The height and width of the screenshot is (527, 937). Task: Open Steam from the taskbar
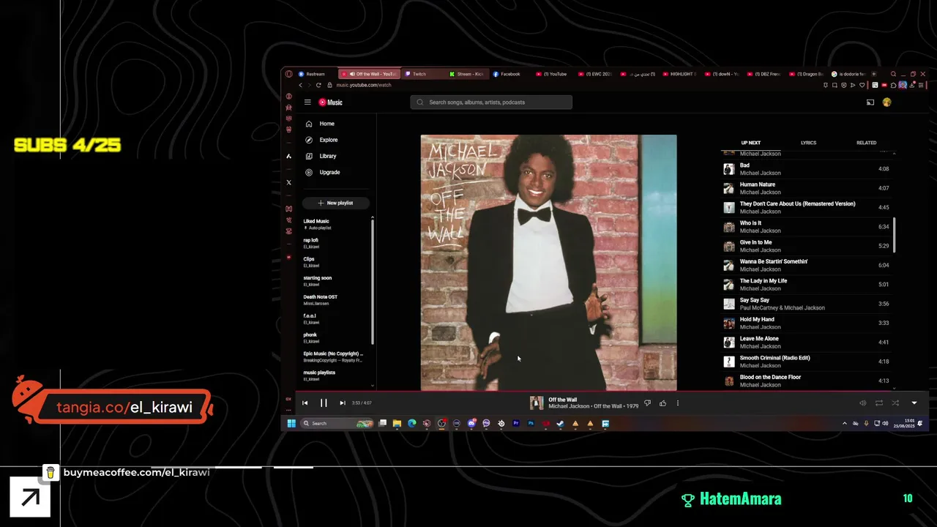click(x=561, y=423)
